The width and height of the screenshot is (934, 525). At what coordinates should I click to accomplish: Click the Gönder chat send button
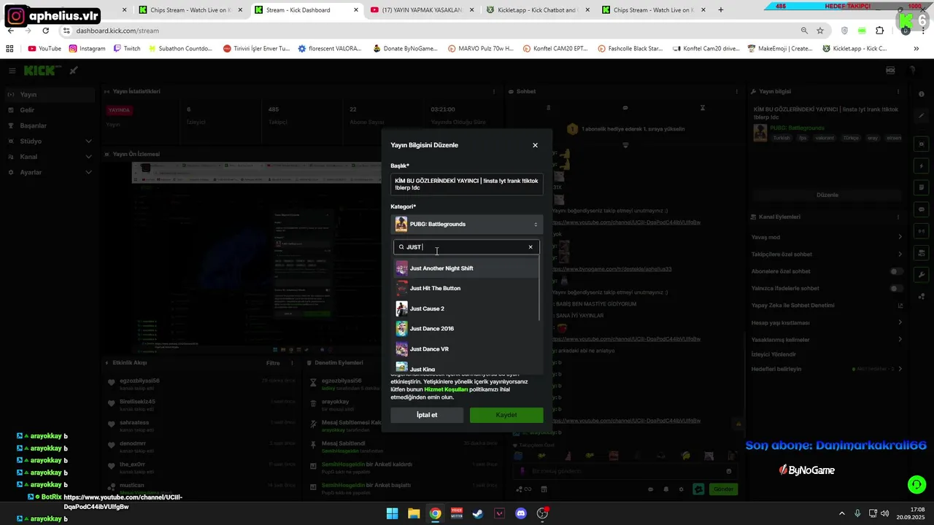723,489
